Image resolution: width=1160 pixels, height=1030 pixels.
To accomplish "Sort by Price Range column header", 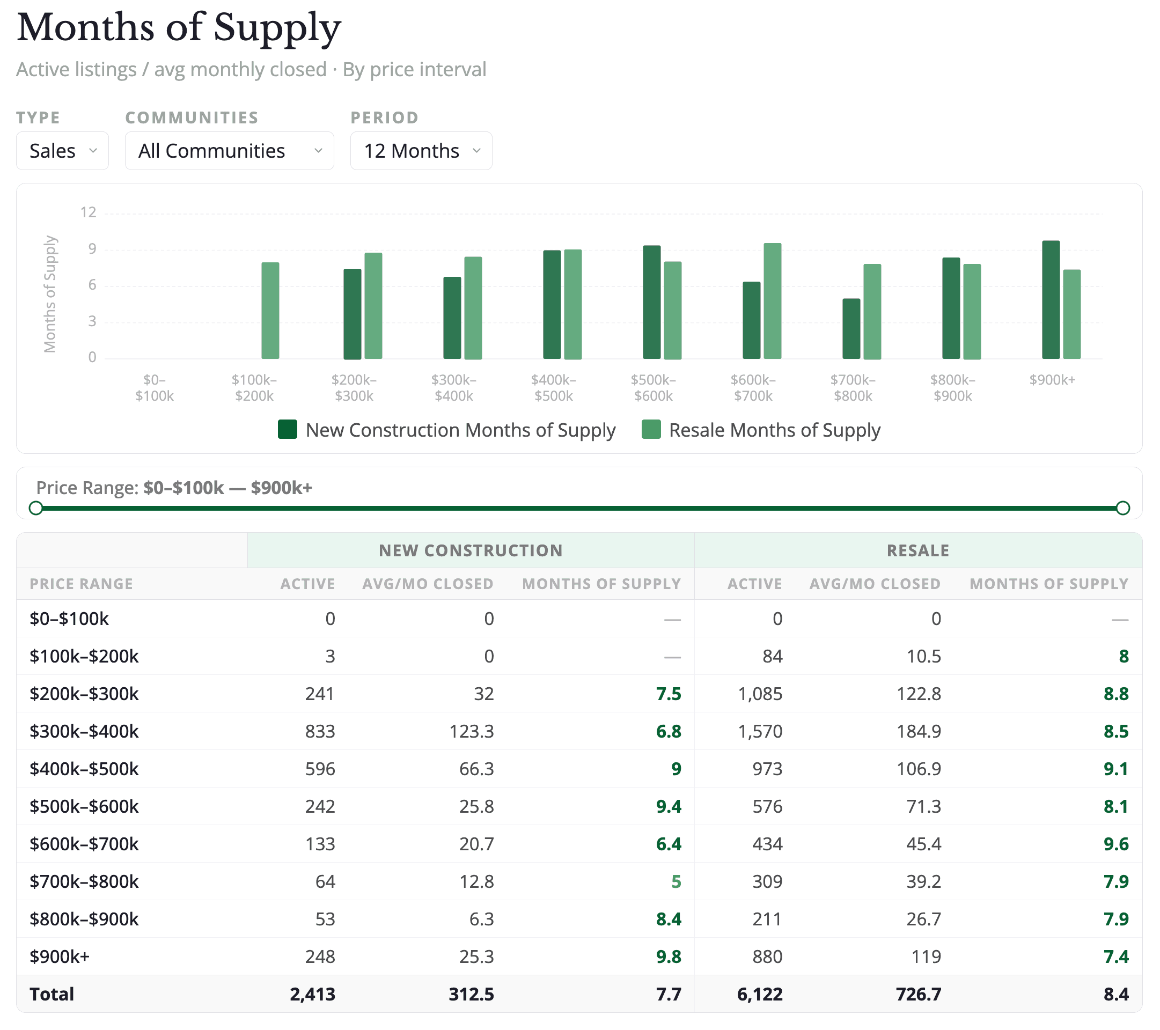I will (x=81, y=584).
